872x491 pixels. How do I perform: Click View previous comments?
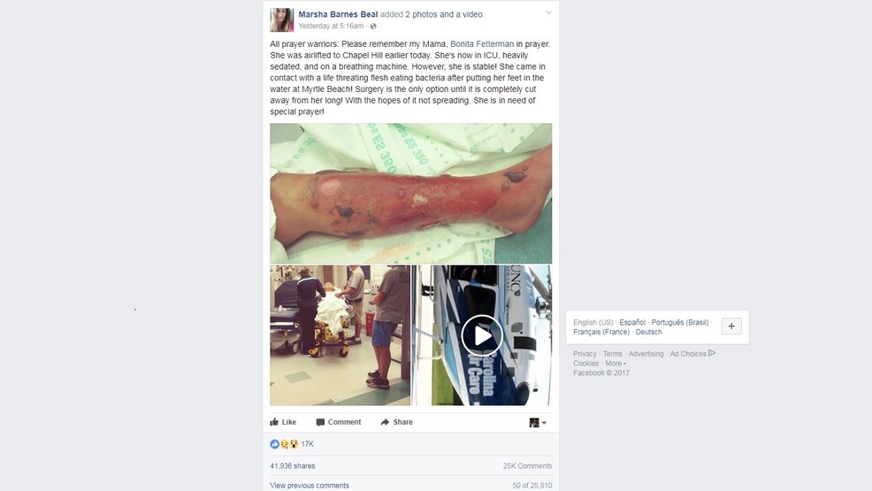310,486
